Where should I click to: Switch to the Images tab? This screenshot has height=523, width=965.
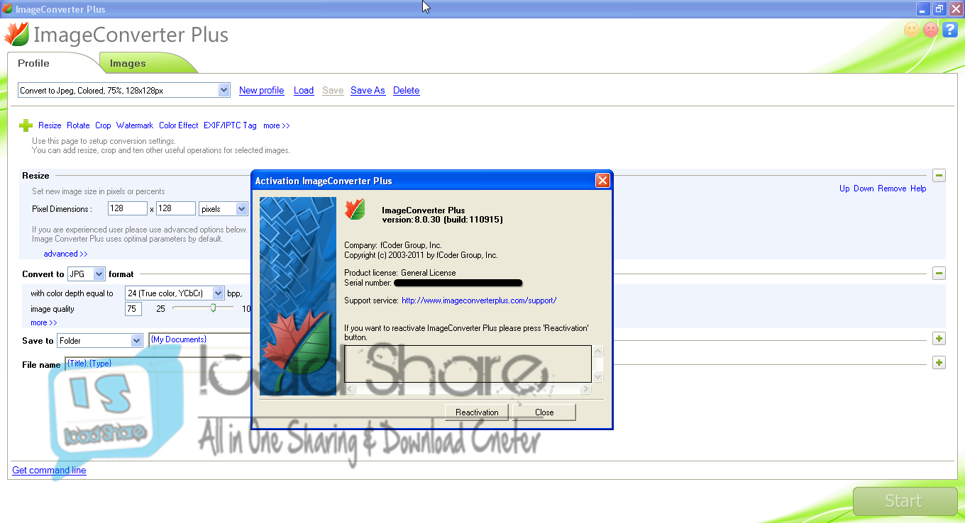tap(128, 63)
